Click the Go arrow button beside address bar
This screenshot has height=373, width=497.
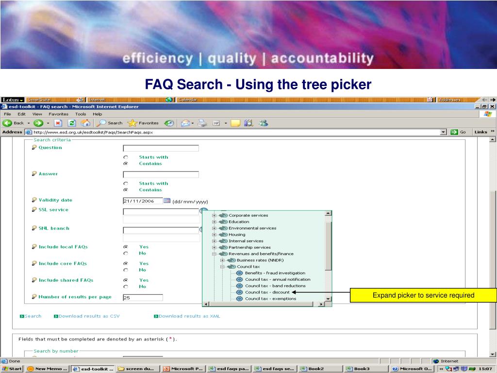454,132
